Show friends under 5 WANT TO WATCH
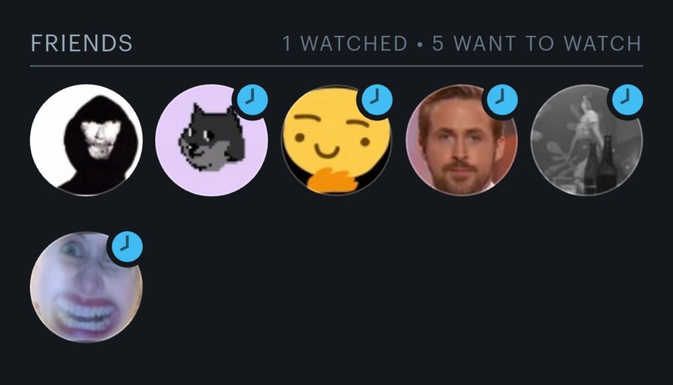Screen dimensions: 673x385 click(x=537, y=44)
